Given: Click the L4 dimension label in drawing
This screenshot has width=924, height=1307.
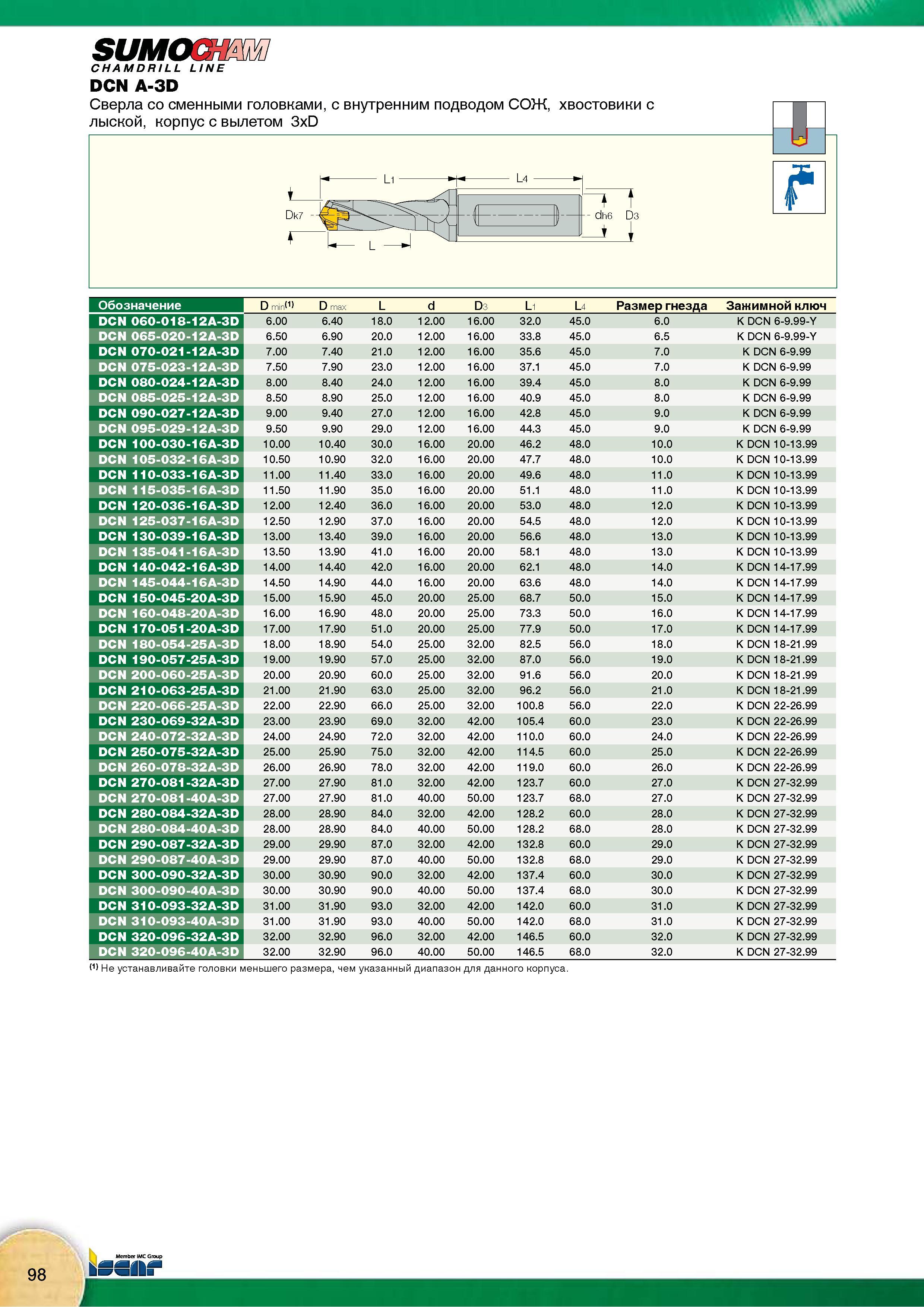Looking at the screenshot, I should pos(522,178).
